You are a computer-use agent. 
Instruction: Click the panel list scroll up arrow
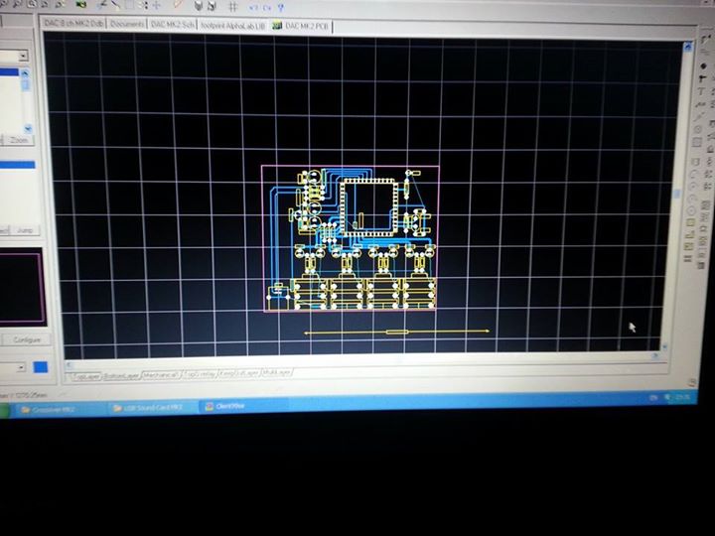coord(25,72)
